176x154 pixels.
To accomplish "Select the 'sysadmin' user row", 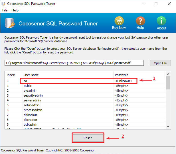I will point(85,91).
